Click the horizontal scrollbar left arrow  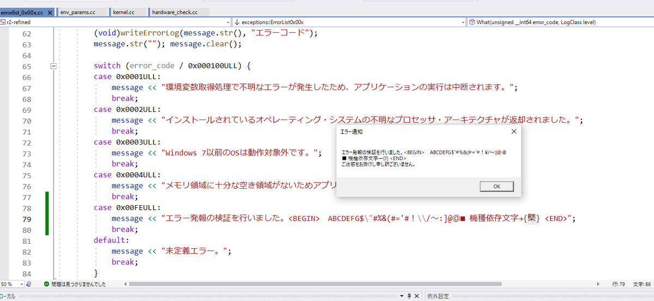[126, 284]
